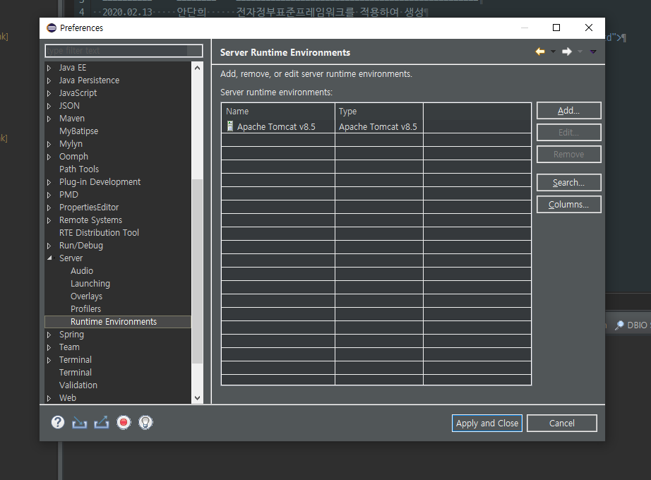Click the Add... button
Screen dimensions: 651x480
coord(568,111)
